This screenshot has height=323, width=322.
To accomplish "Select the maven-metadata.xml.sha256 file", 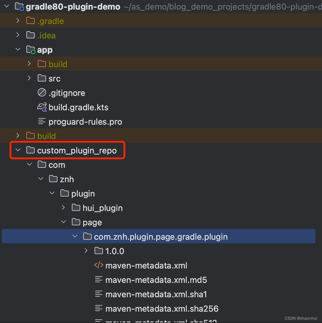I will [x=162, y=309].
